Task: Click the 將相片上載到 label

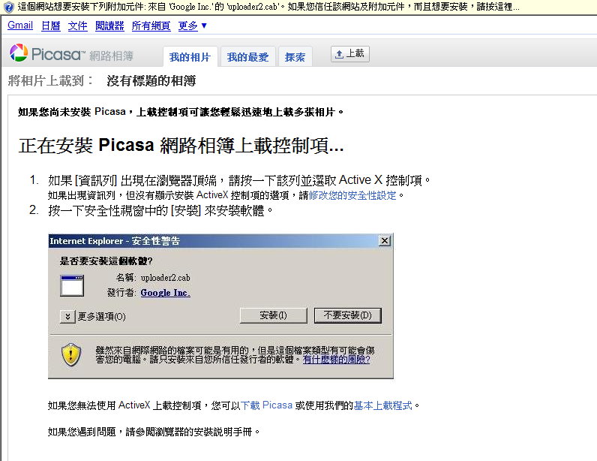Action: pyautogui.click(x=50, y=80)
